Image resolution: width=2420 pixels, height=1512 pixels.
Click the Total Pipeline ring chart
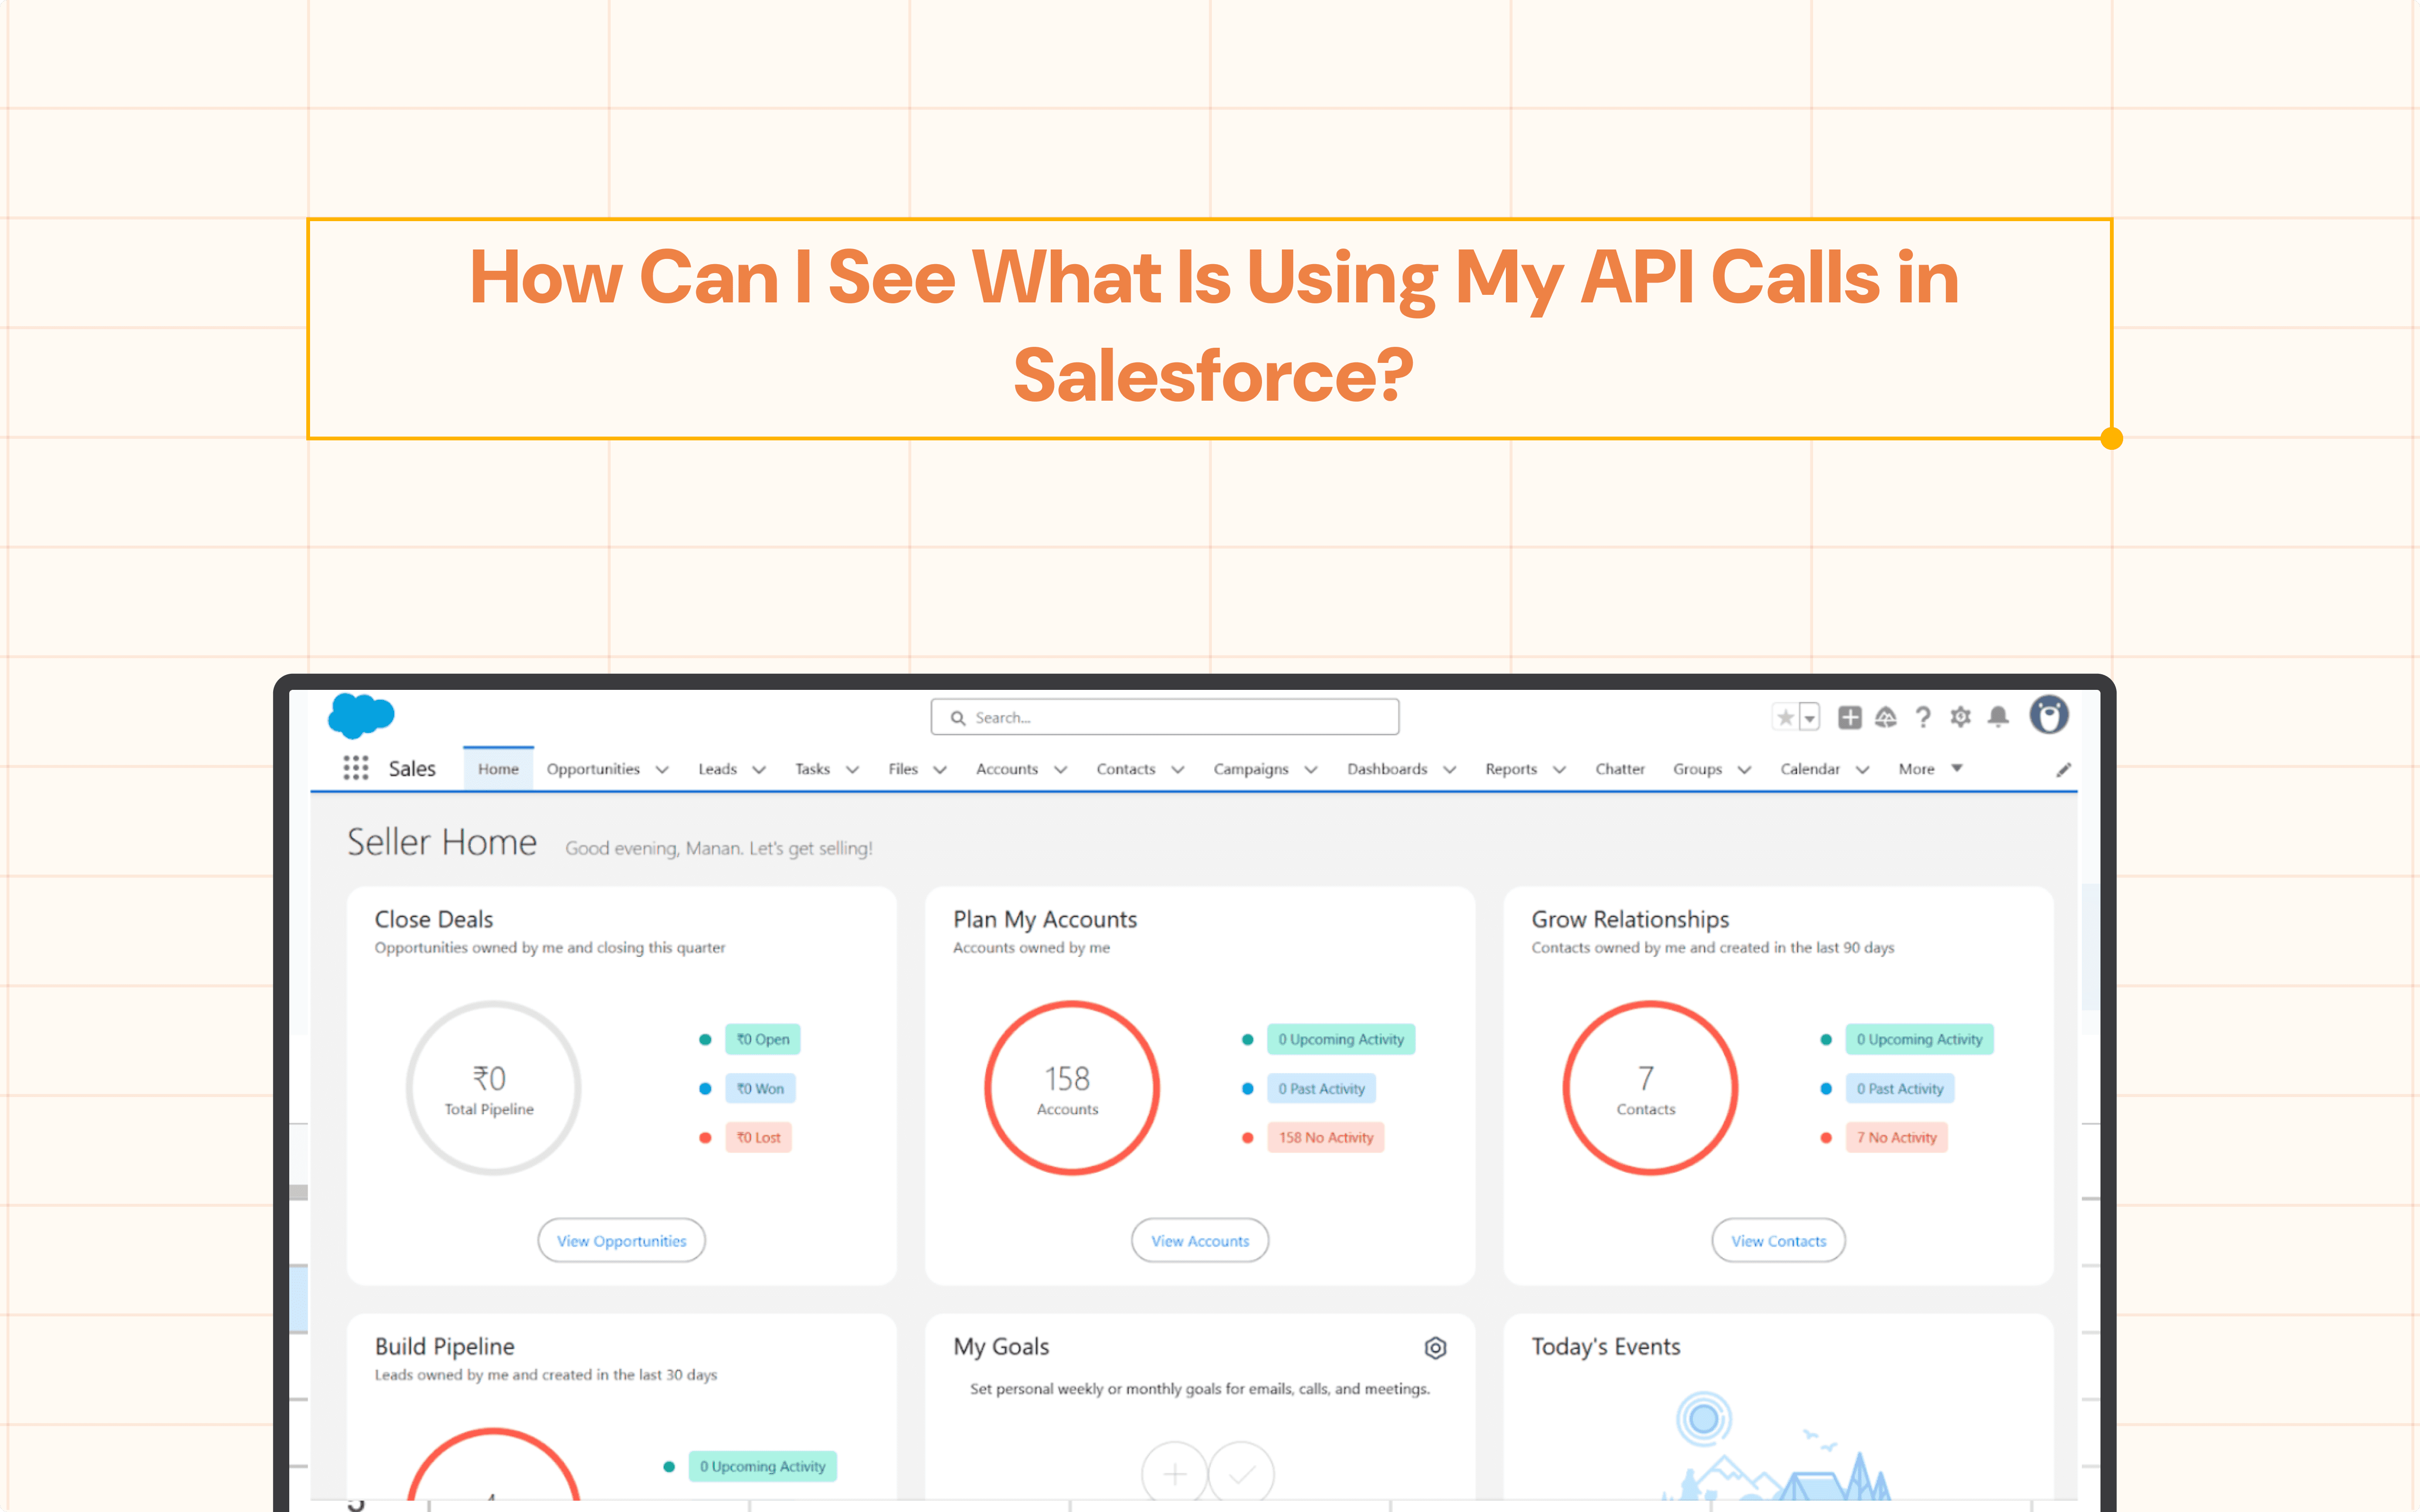pos(493,1088)
